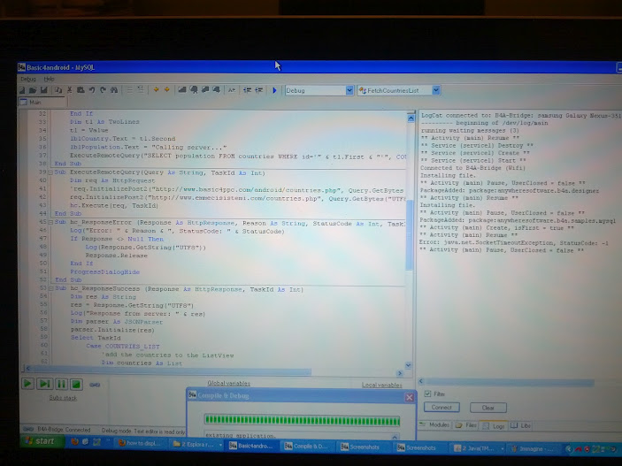The width and height of the screenshot is (622, 466).
Task: Click the Clear logs button
Action: pos(488,408)
